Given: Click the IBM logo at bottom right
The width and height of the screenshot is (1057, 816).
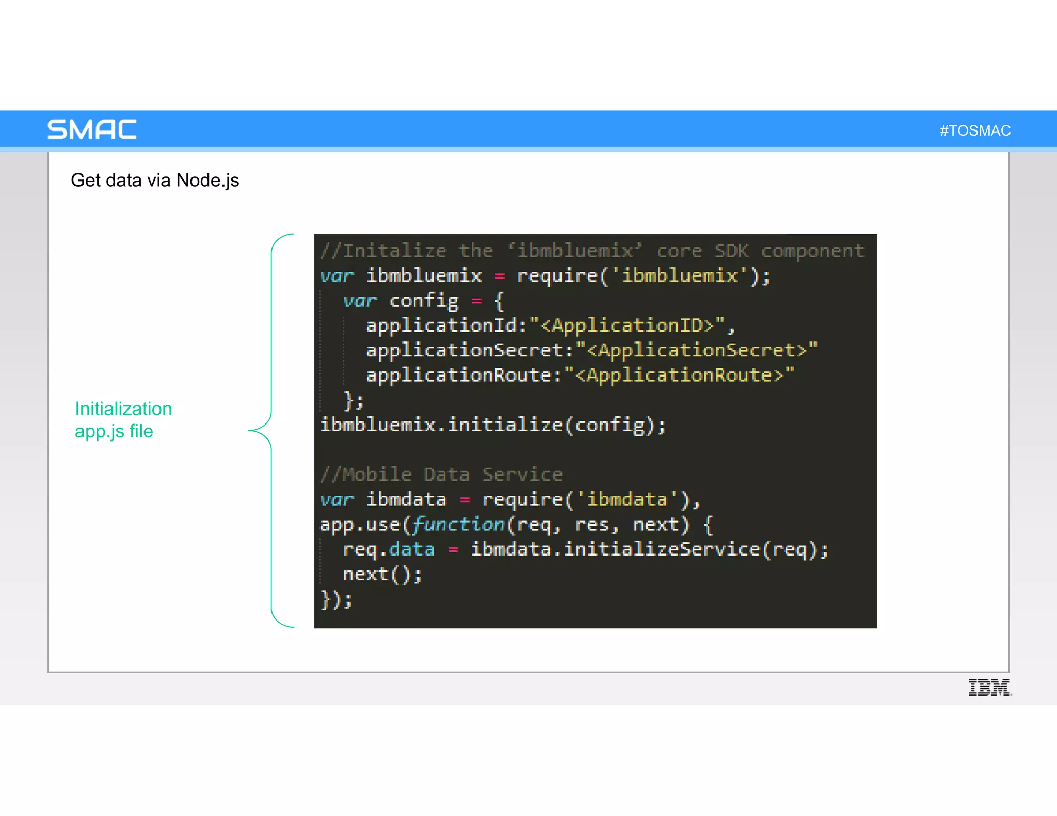Looking at the screenshot, I should point(990,688).
